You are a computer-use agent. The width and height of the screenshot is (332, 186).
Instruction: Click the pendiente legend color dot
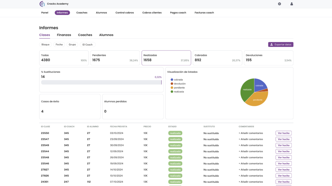(x=172, y=88)
